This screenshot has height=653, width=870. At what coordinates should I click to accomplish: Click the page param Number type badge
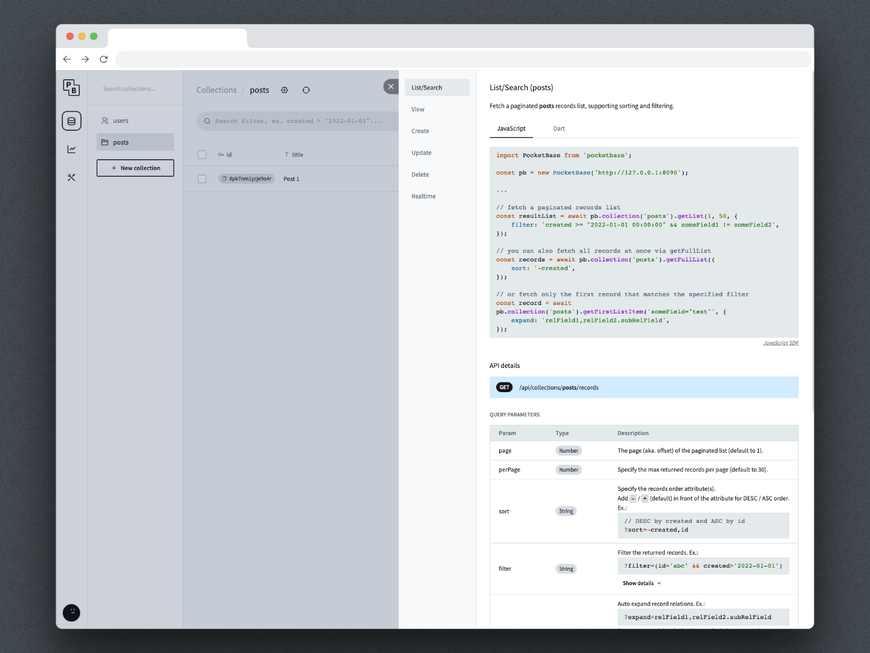[x=569, y=450]
